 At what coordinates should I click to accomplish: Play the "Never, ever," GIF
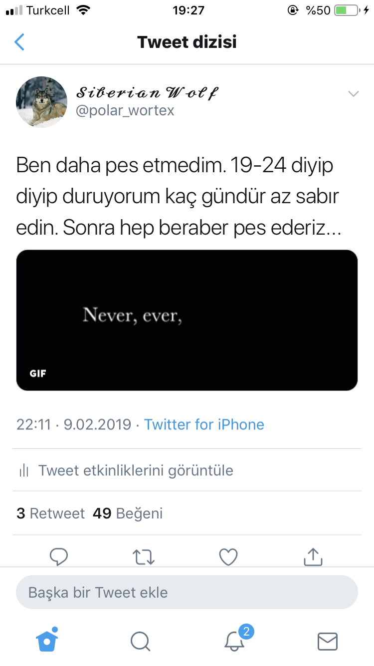point(187,320)
